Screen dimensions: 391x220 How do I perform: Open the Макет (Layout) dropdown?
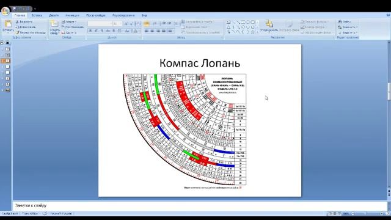[x=69, y=22]
